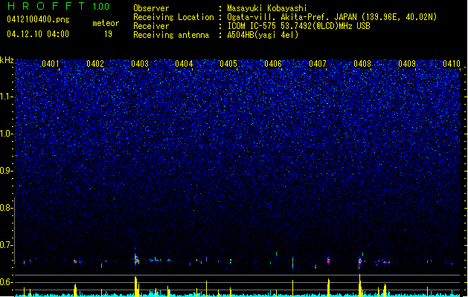Click the meteor count value 19
The width and height of the screenshot is (468, 297).
point(109,34)
